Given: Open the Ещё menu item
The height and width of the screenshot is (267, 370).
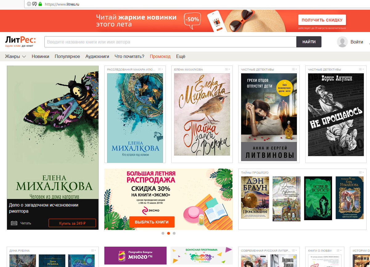Looking at the screenshot, I should pyautogui.click(x=181, y=56).
